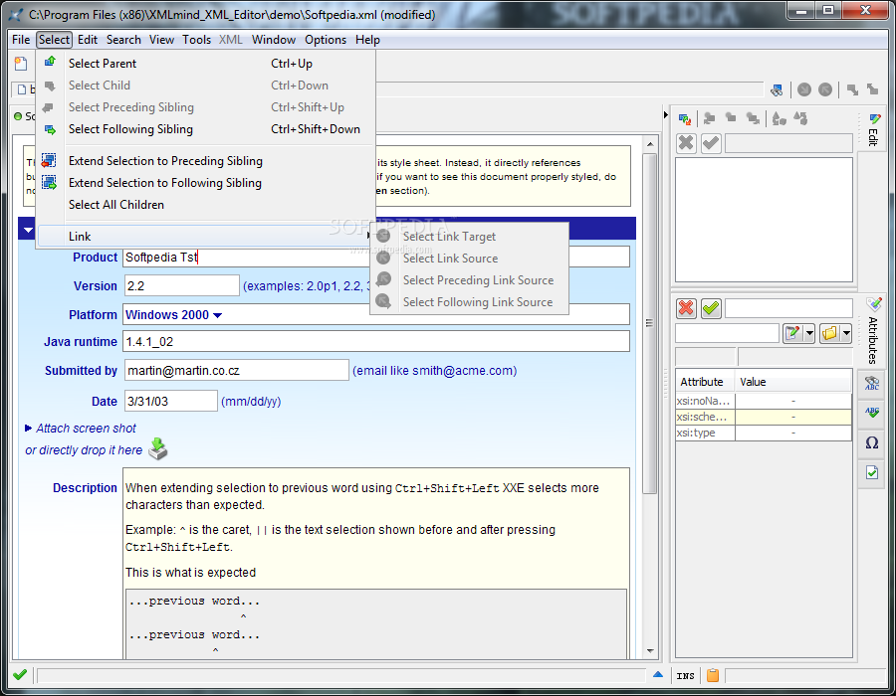This screenshot has height=696, width=896.
Task: Click the New document icon in toolbar
Action: point(21,63)
